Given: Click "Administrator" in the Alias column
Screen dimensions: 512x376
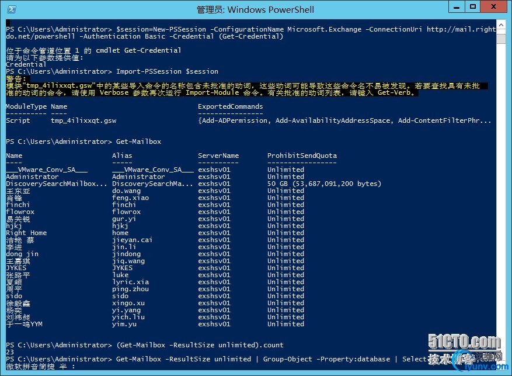Looking at the screenshot, I should 138,177.
